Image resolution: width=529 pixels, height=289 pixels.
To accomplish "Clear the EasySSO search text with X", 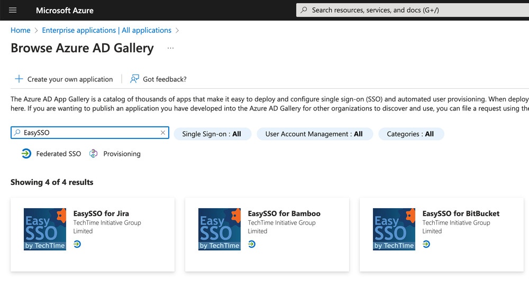I will tap(162, 133).
